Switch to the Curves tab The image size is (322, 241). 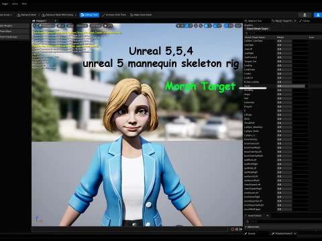click(305, 21)
